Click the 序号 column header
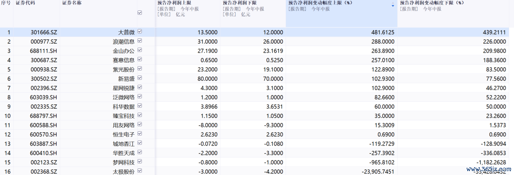This screenshot has height=175, width=514. tap(6, 3)
